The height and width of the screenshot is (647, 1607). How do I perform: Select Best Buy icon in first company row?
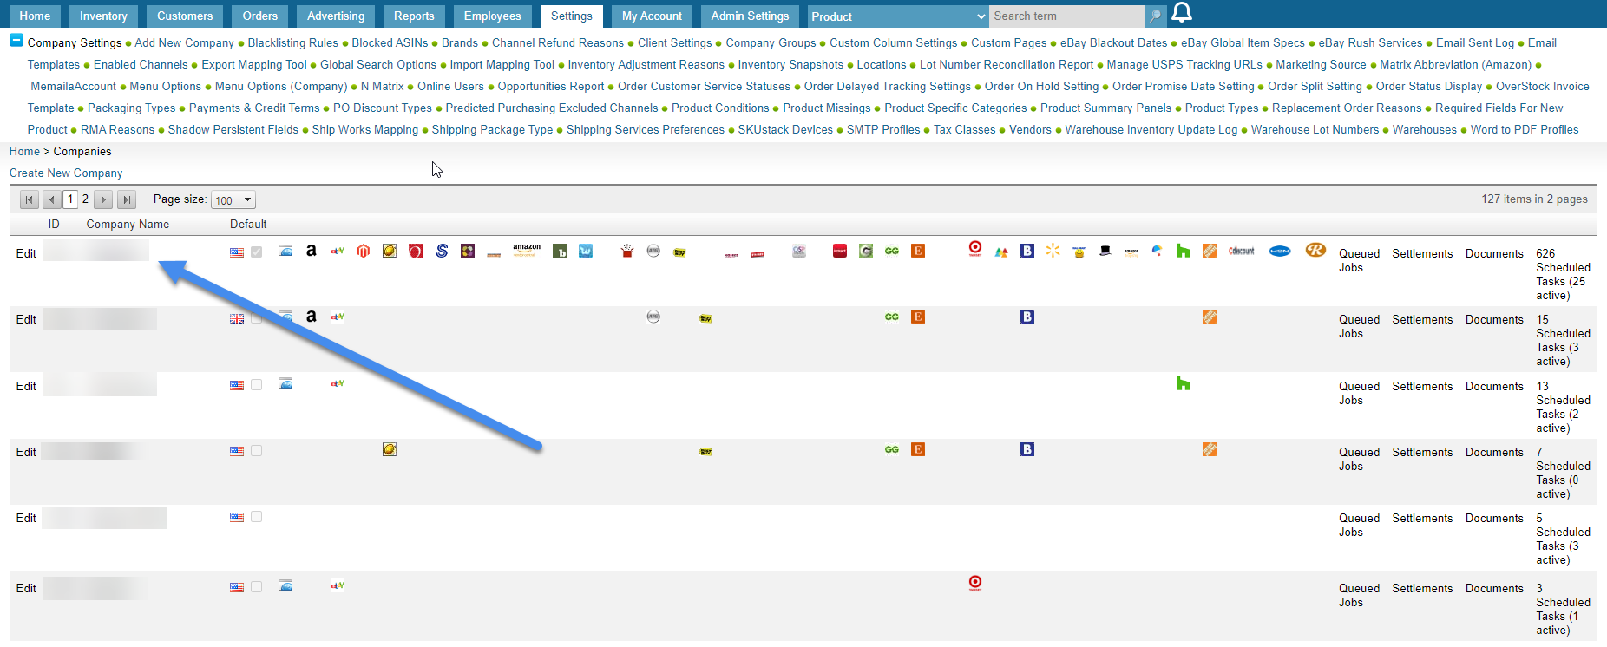click(679, 252)
